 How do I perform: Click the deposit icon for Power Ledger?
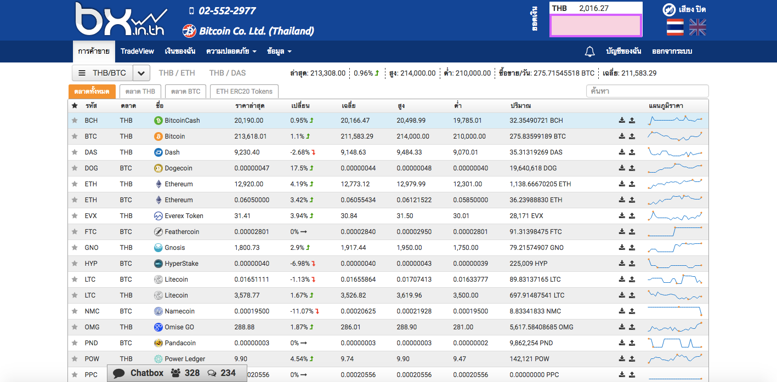tap(622, 359)
